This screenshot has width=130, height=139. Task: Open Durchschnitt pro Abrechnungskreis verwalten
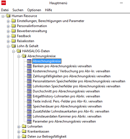[66, 91]
